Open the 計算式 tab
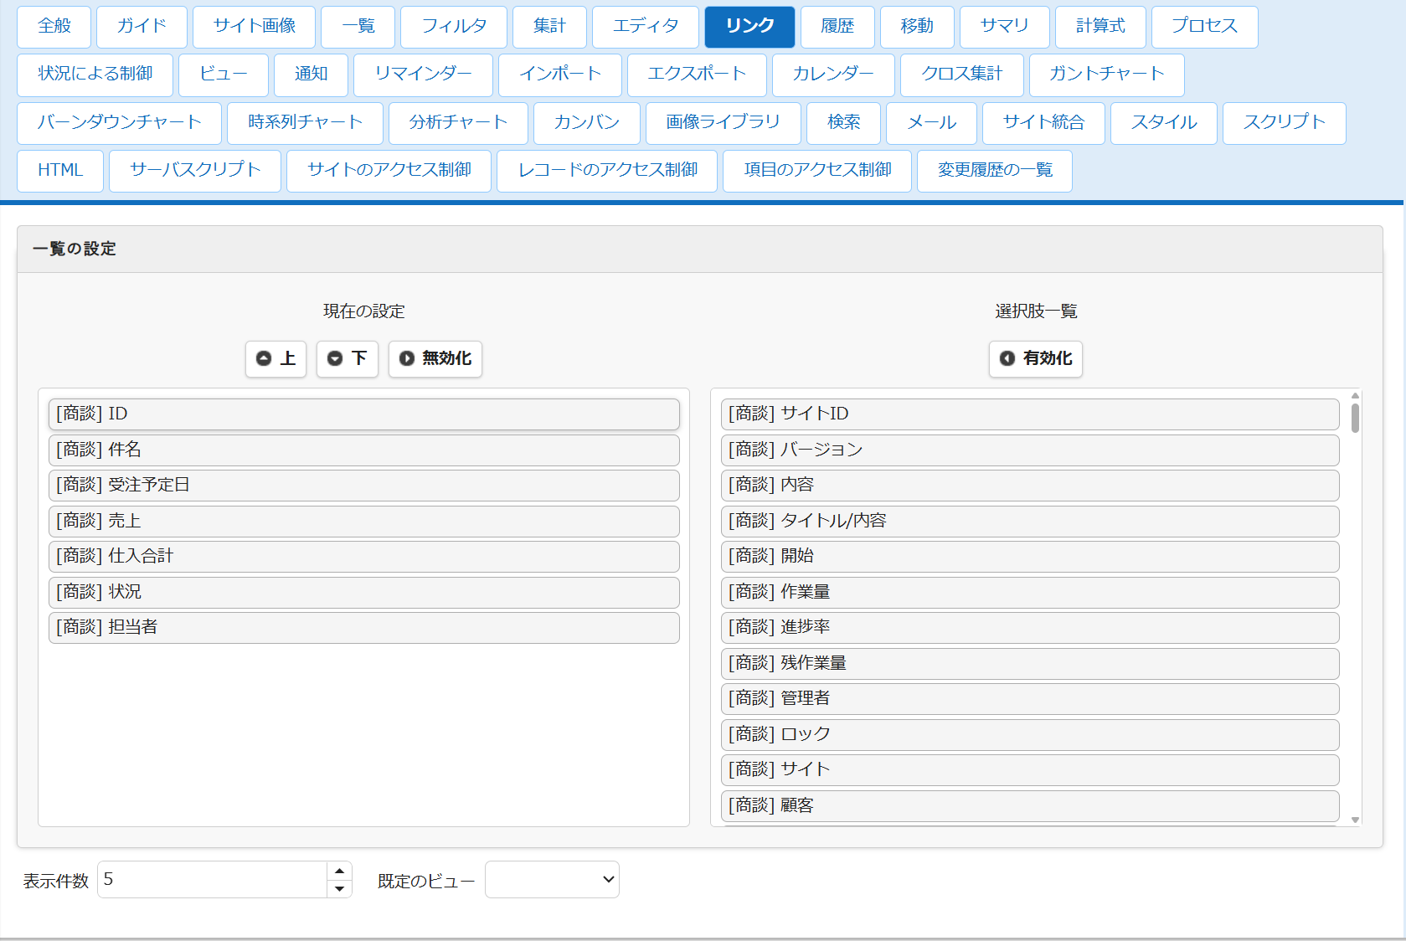The width and height of the screenshot is (1406, 941). click(x=1100, y=27)
